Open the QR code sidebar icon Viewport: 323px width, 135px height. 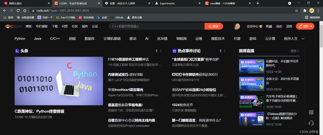point(311,112)
